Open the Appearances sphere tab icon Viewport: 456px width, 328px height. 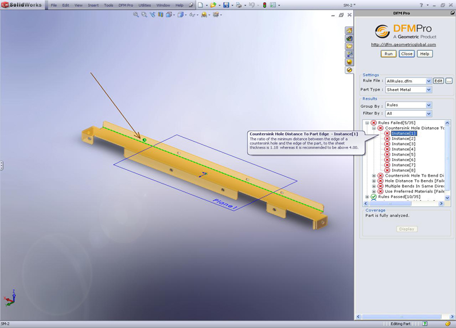click(349, 62)
